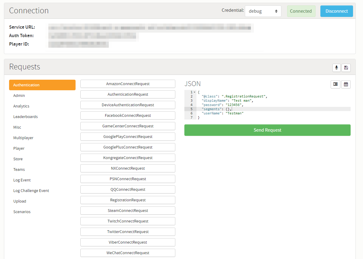Click the green Connected status indicator
This screenshot has width=363, height=259.
[x=301, y=11]
